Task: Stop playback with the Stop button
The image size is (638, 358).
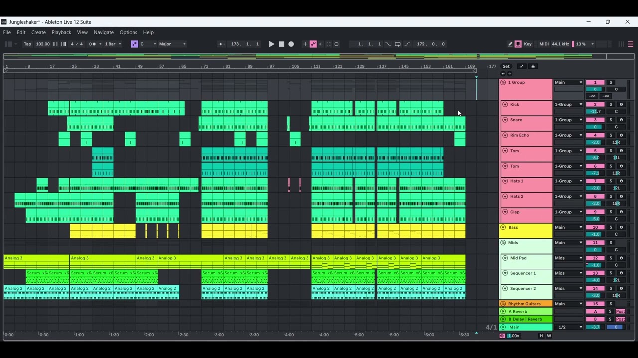Action: pyautogui.click(x=281, y=44)
